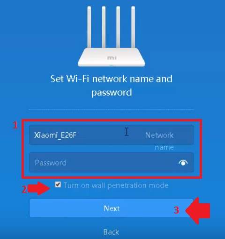Click the red arrow pointing at Next

[x=198, y=211]
